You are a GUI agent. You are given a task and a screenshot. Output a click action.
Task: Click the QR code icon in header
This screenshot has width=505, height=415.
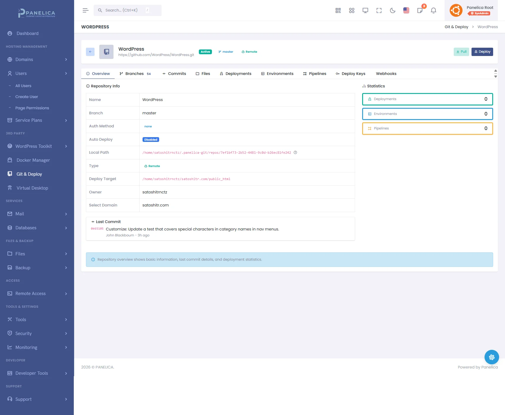(338, 11)
